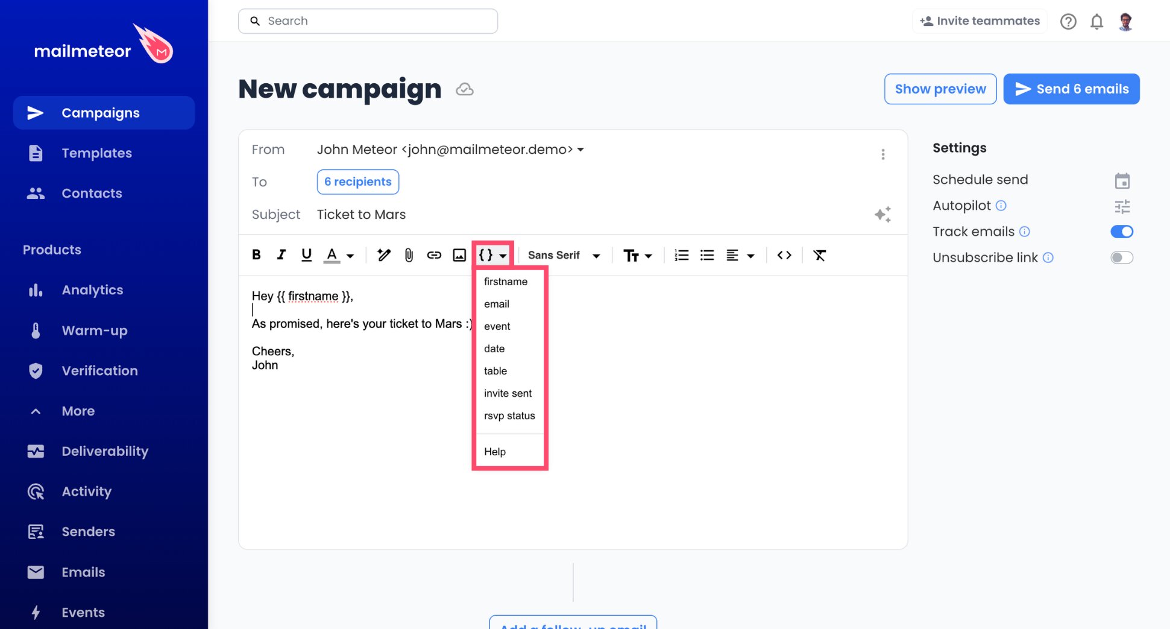Insert an image into the email

459,255
